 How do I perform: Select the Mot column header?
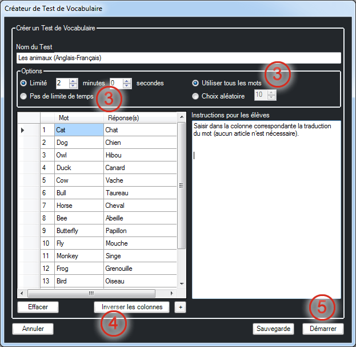point(79,118)
